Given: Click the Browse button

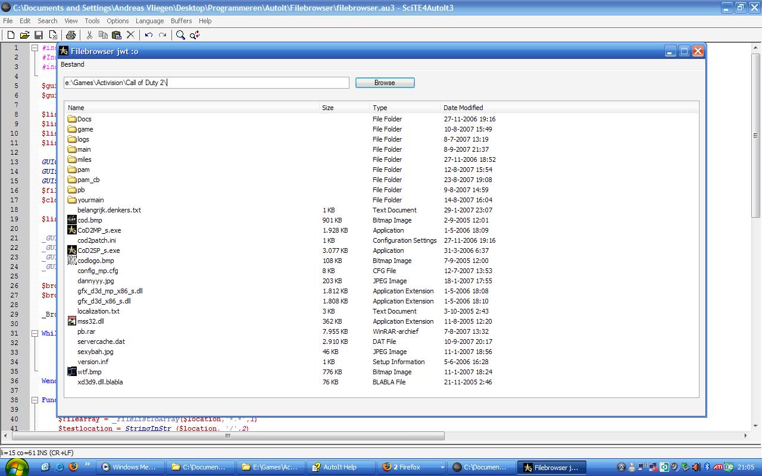Looking at the screenshot, I should 385,83.
